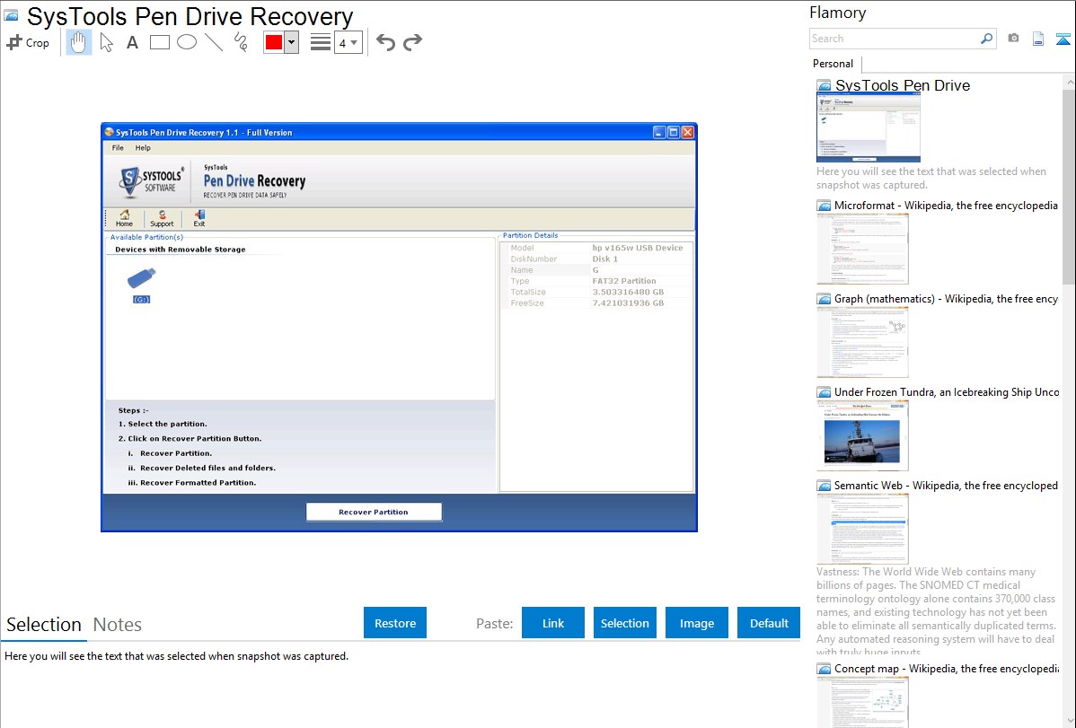Click the Under Frozen Tundra entry icon
This screenshot has width=1076, height=728.
pyautogui.click(x=824, y=391)
